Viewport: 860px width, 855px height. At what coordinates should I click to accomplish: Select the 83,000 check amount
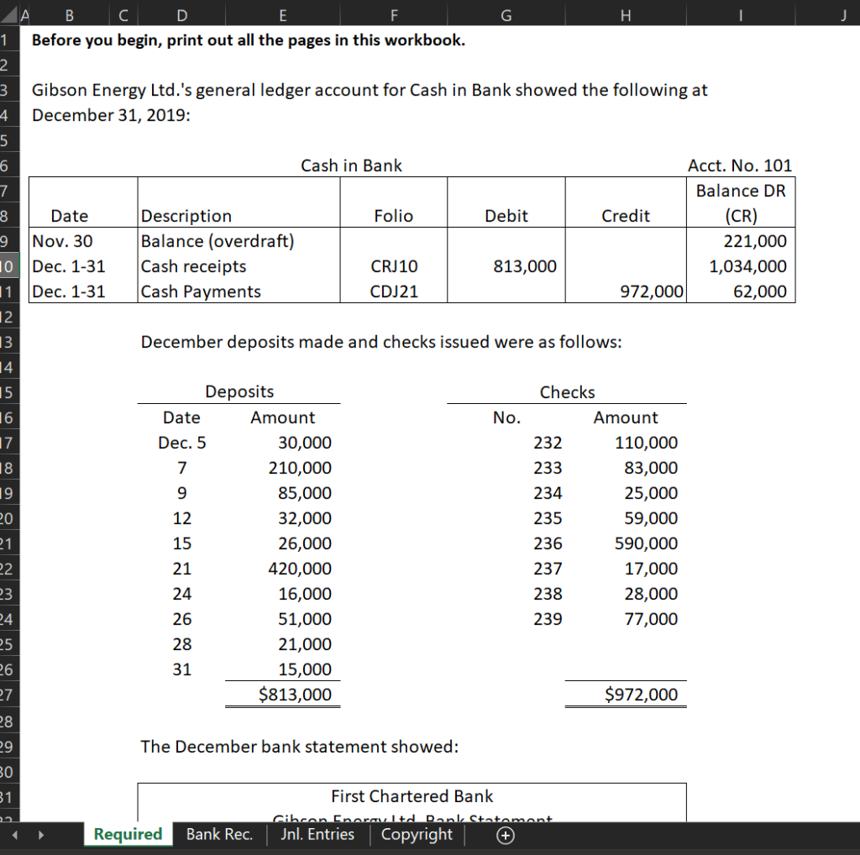[625, 468]
